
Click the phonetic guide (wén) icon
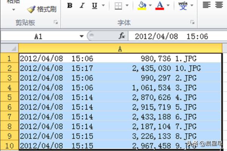pyautogui.click(x=183, y=5)
